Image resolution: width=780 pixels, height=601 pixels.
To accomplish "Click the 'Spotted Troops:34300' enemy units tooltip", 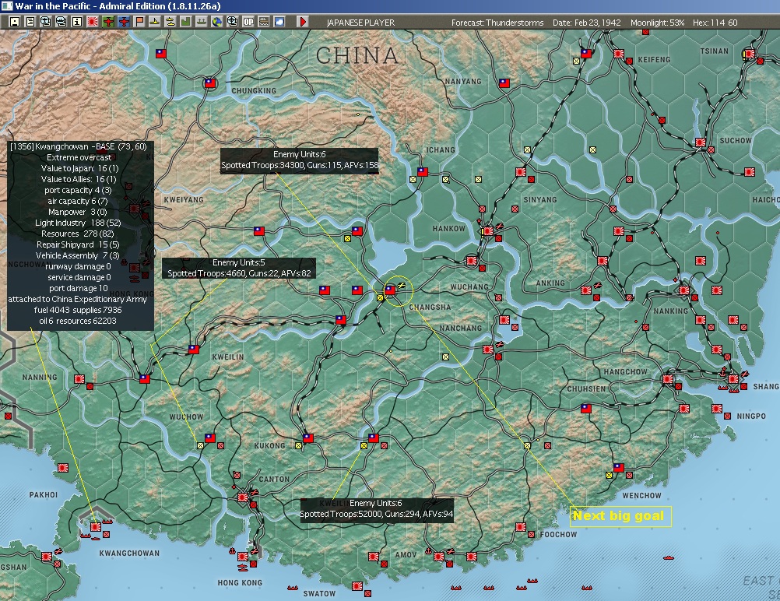I will click(x=300, y=160).
